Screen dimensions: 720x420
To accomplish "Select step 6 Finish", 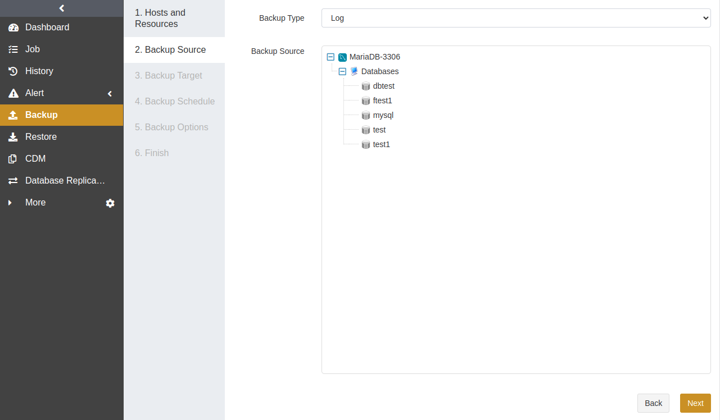I will pos(174,153).
